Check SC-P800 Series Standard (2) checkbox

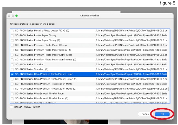click(x=12, y=69)
